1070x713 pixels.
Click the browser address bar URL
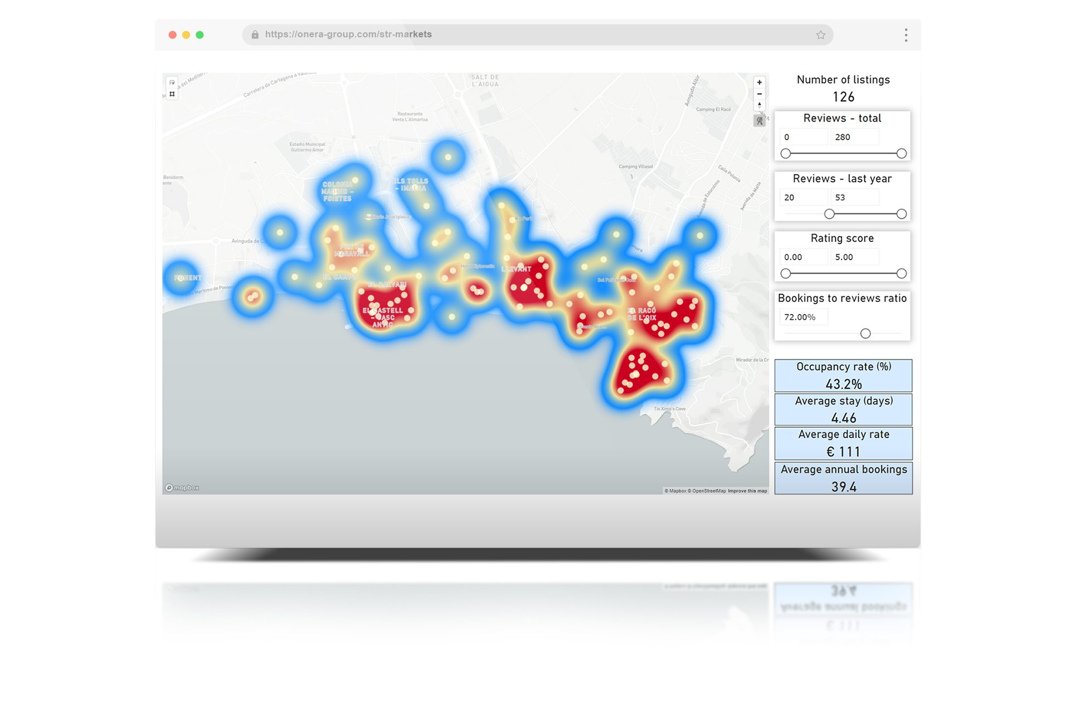click(x=348, y=35)
